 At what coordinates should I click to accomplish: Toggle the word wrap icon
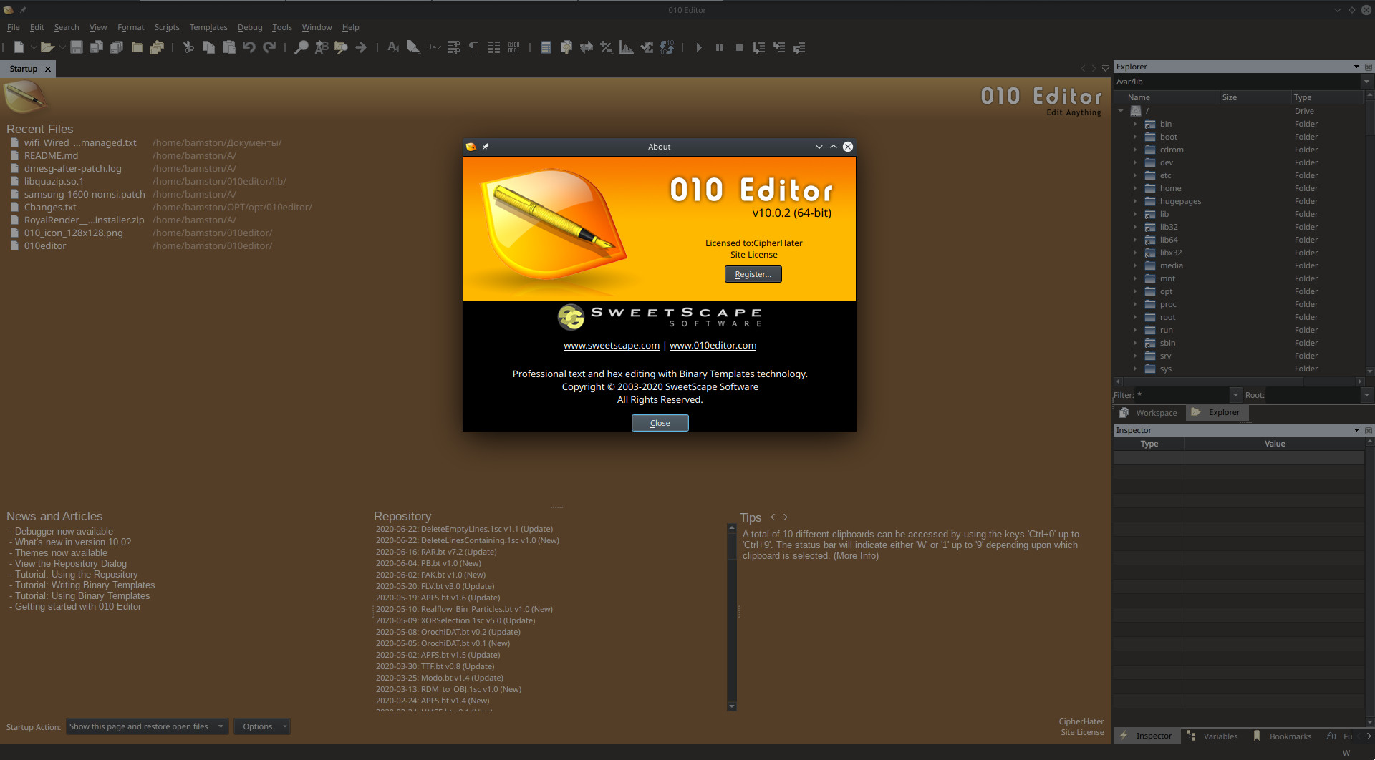454,47
